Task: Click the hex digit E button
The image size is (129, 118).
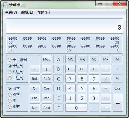Action: (x=59, y=98)
